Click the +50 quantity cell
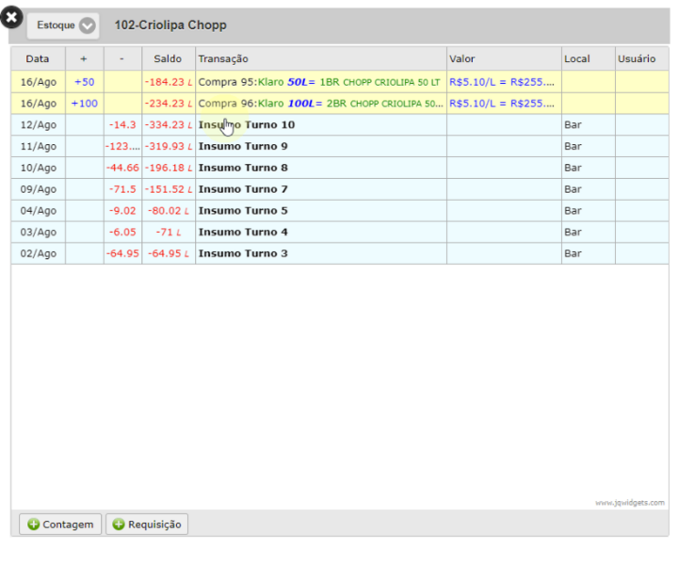This screenshot has width=678, height=565. (85, 82)
